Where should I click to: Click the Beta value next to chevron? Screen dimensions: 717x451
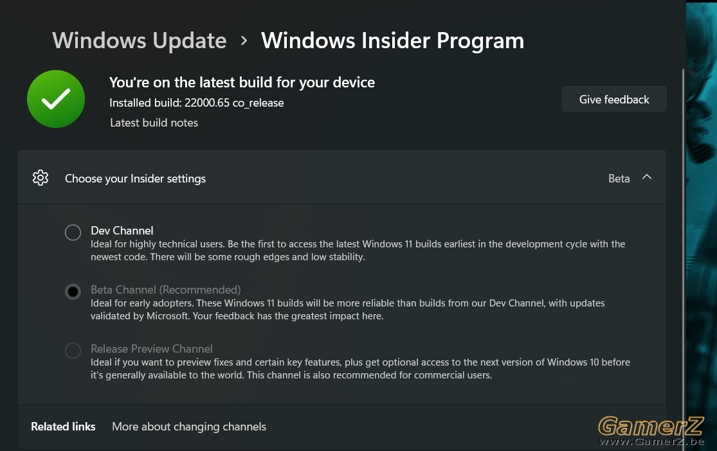tap(619, 179)
